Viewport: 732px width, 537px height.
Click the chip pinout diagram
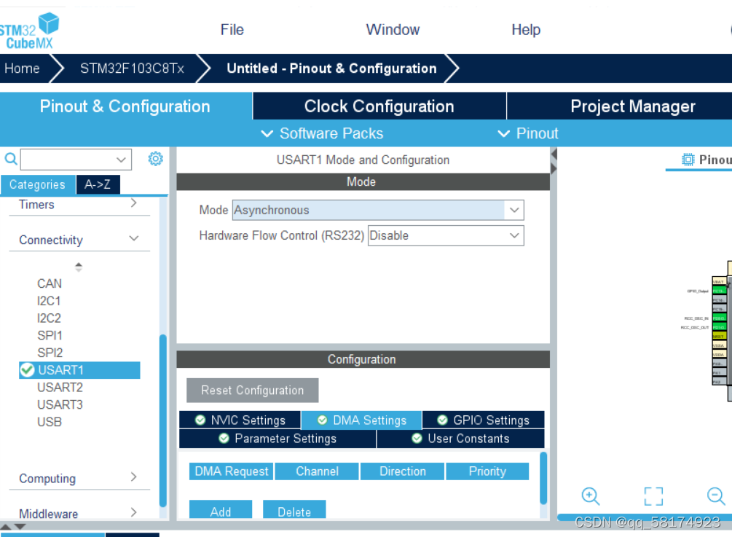pos(722,332)
